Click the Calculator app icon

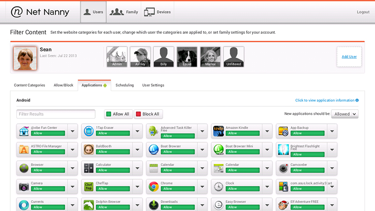click(89, 168)
